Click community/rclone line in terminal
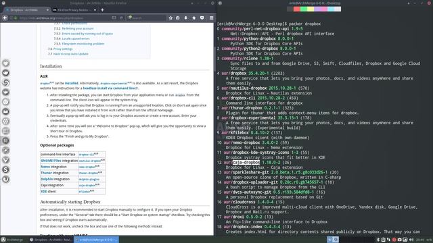This screenshot has width=433, height=243. [x=245, y=59]
